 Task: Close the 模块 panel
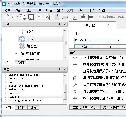[65, 24]
